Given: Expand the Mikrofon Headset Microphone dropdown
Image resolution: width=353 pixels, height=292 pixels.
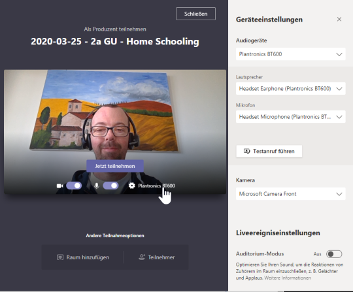Looking at the screenshot, I should click(x=290, y=117).
